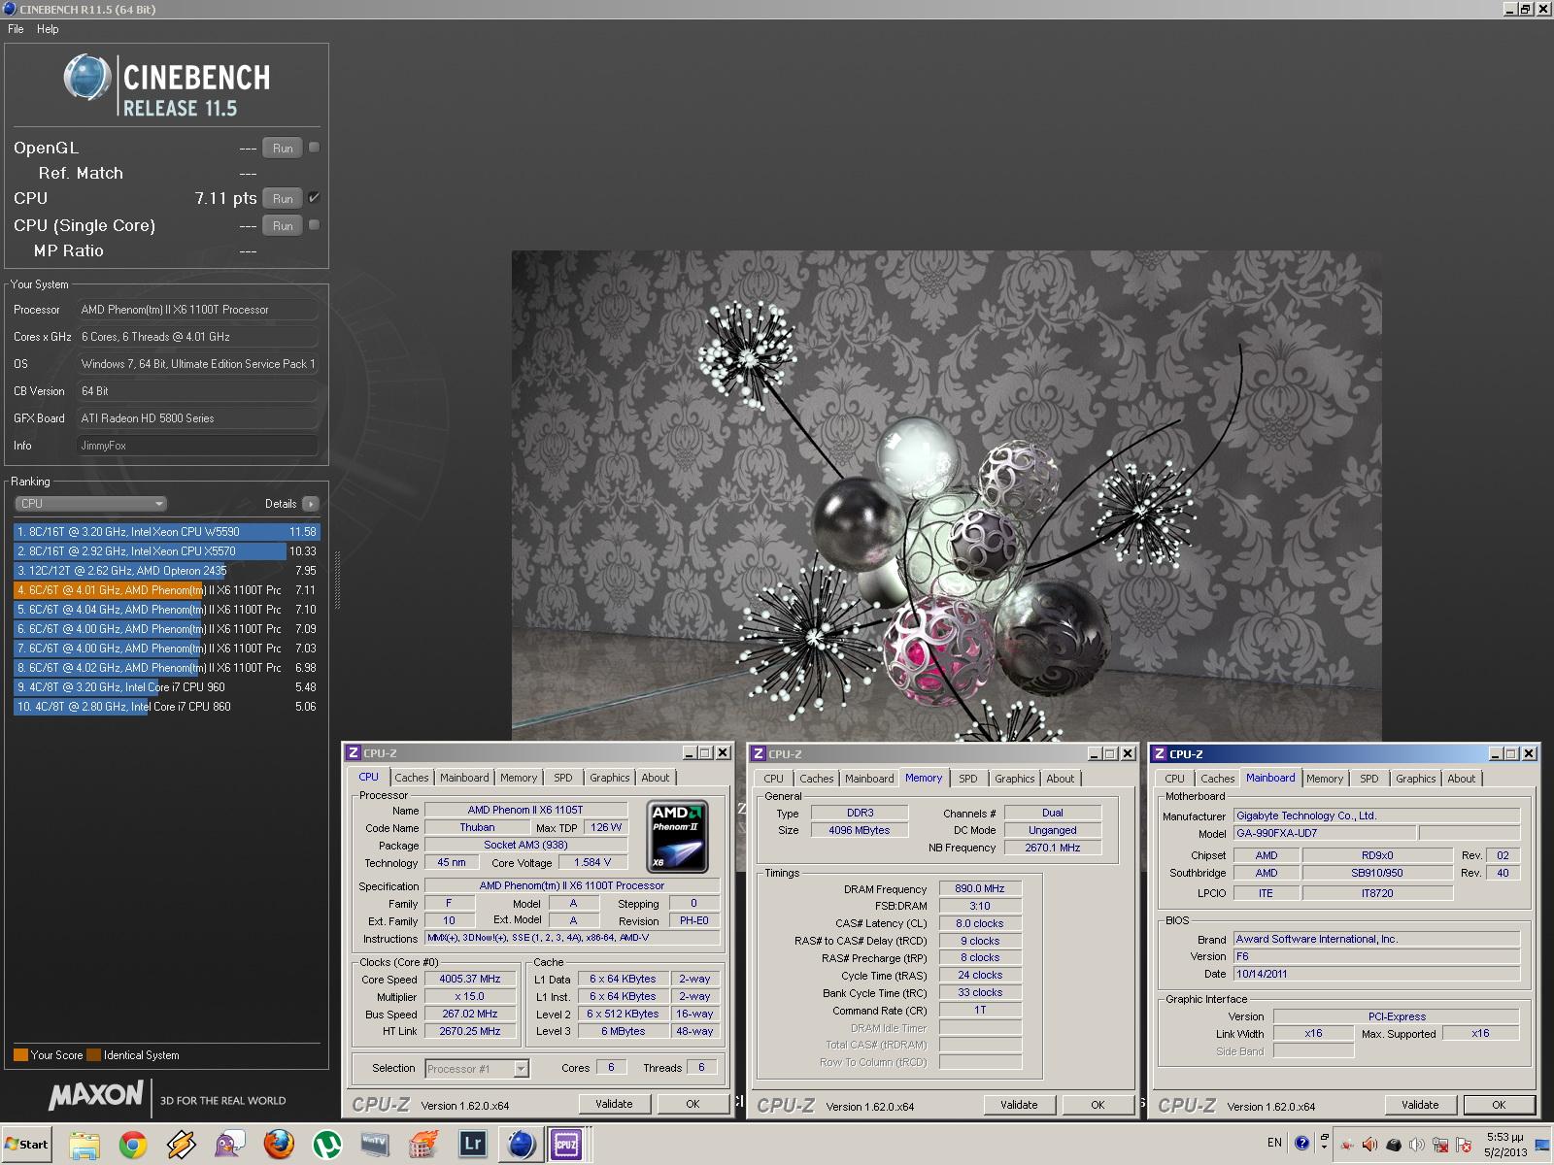The width and height of the screenshot is (1554, 1165).
Task: Click the AMD Phenom II logo in CPU-Z
Action: pos(677,836)
